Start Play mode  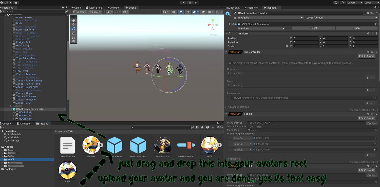tap(183, 3)
